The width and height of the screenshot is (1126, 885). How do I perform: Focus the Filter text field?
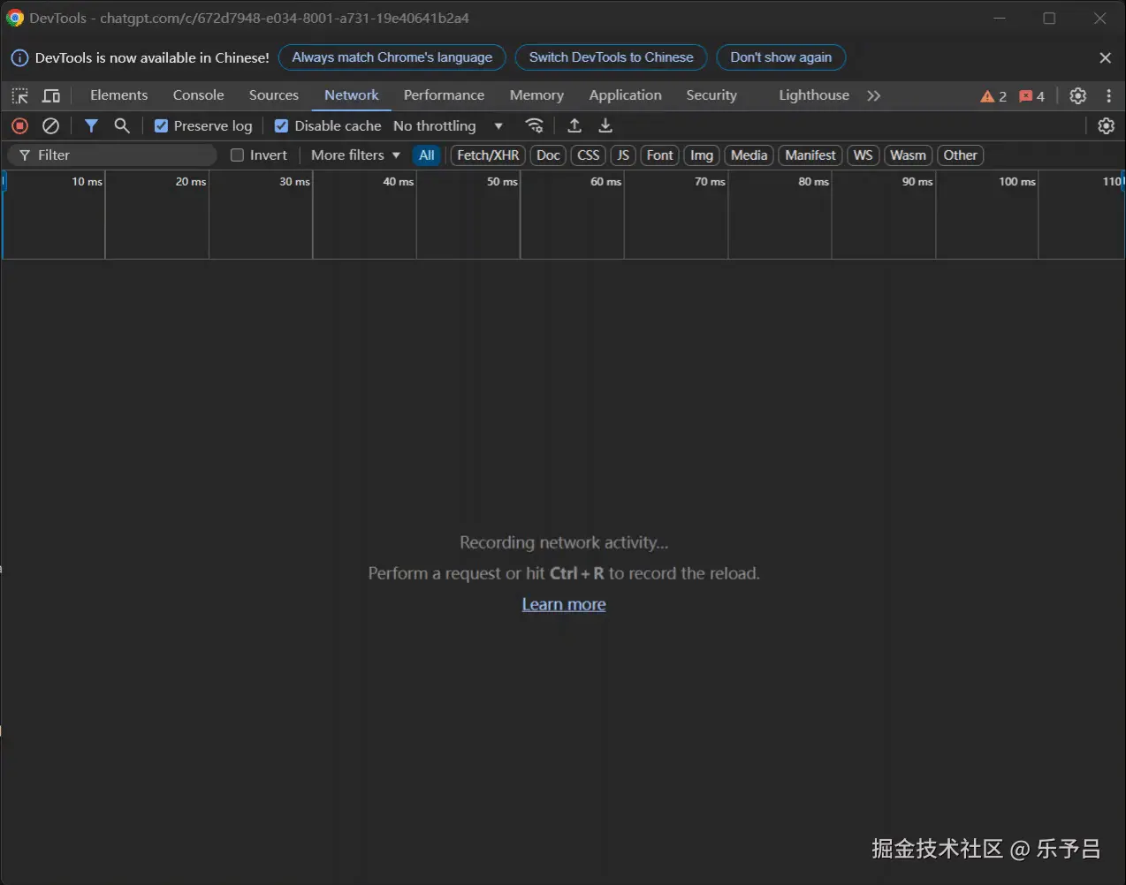click(x=112, y=155)
